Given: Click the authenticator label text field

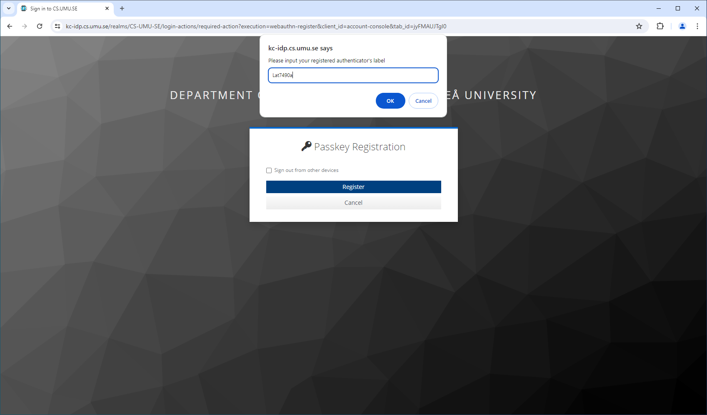Looking at the screenshot, I should (353, 75).
